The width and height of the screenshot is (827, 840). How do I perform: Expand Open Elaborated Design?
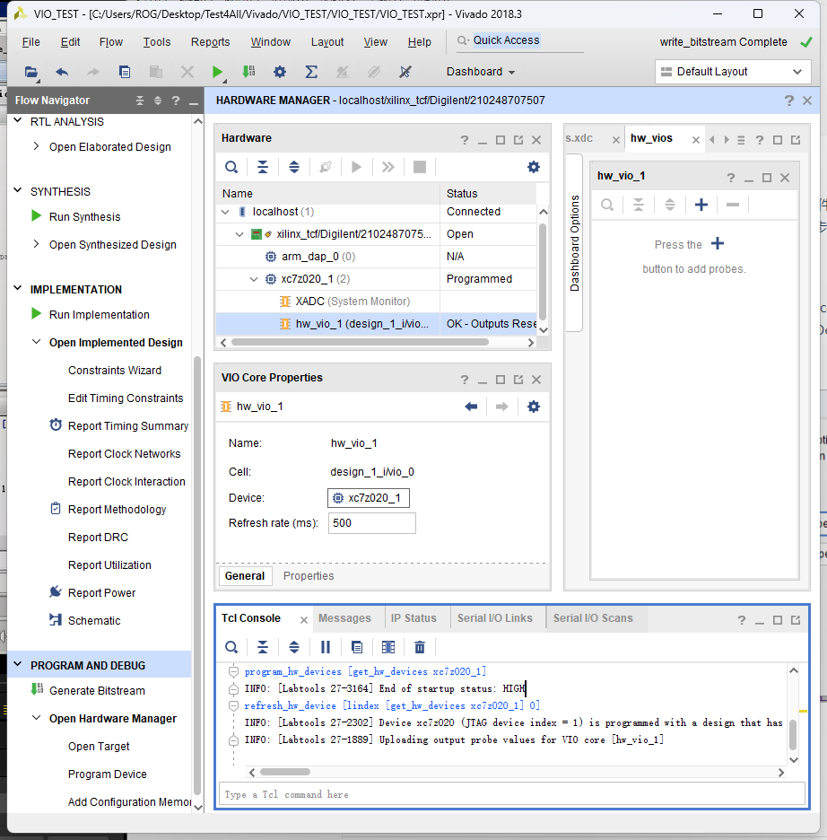click(36, 146)
